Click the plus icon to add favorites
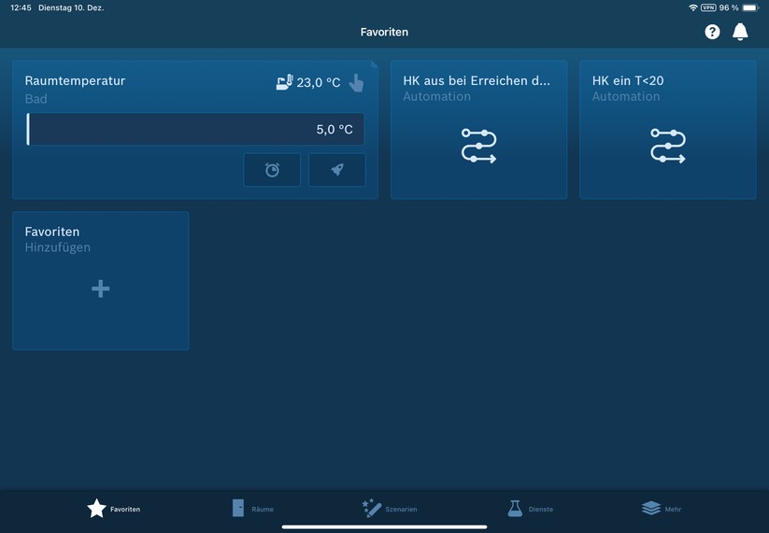 [101, 289]
